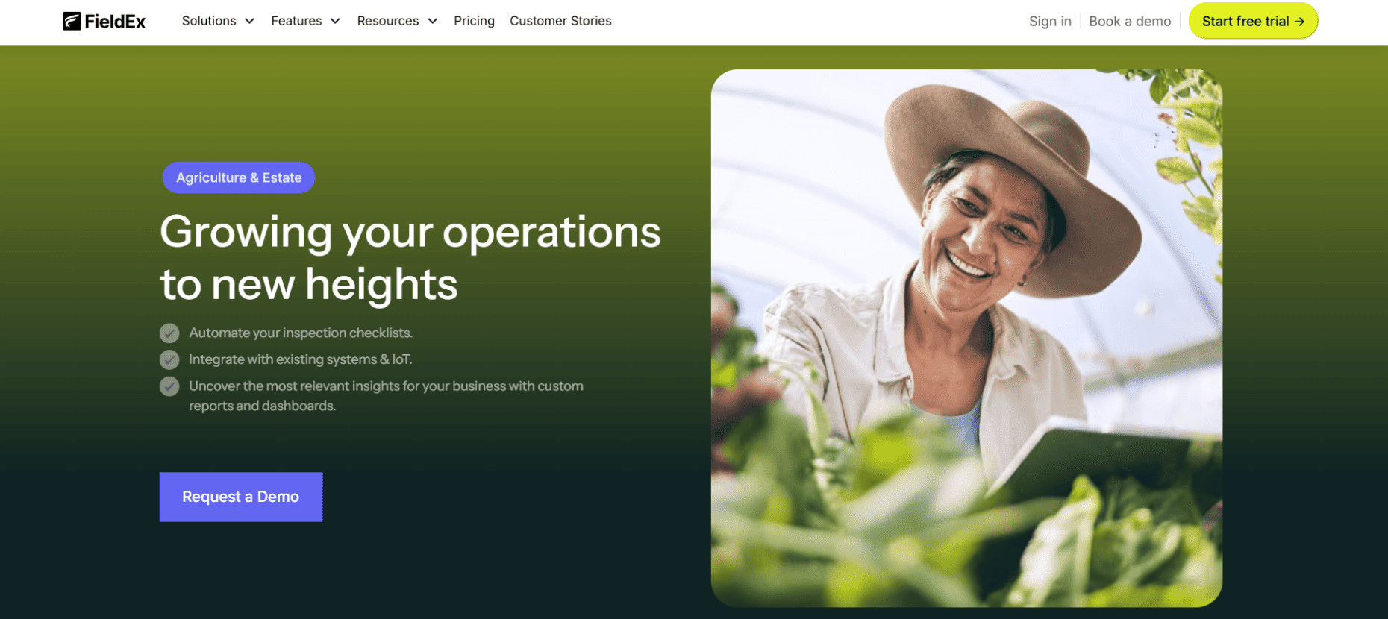Select the Agriculture & Estate badge

tap(239, 177)
